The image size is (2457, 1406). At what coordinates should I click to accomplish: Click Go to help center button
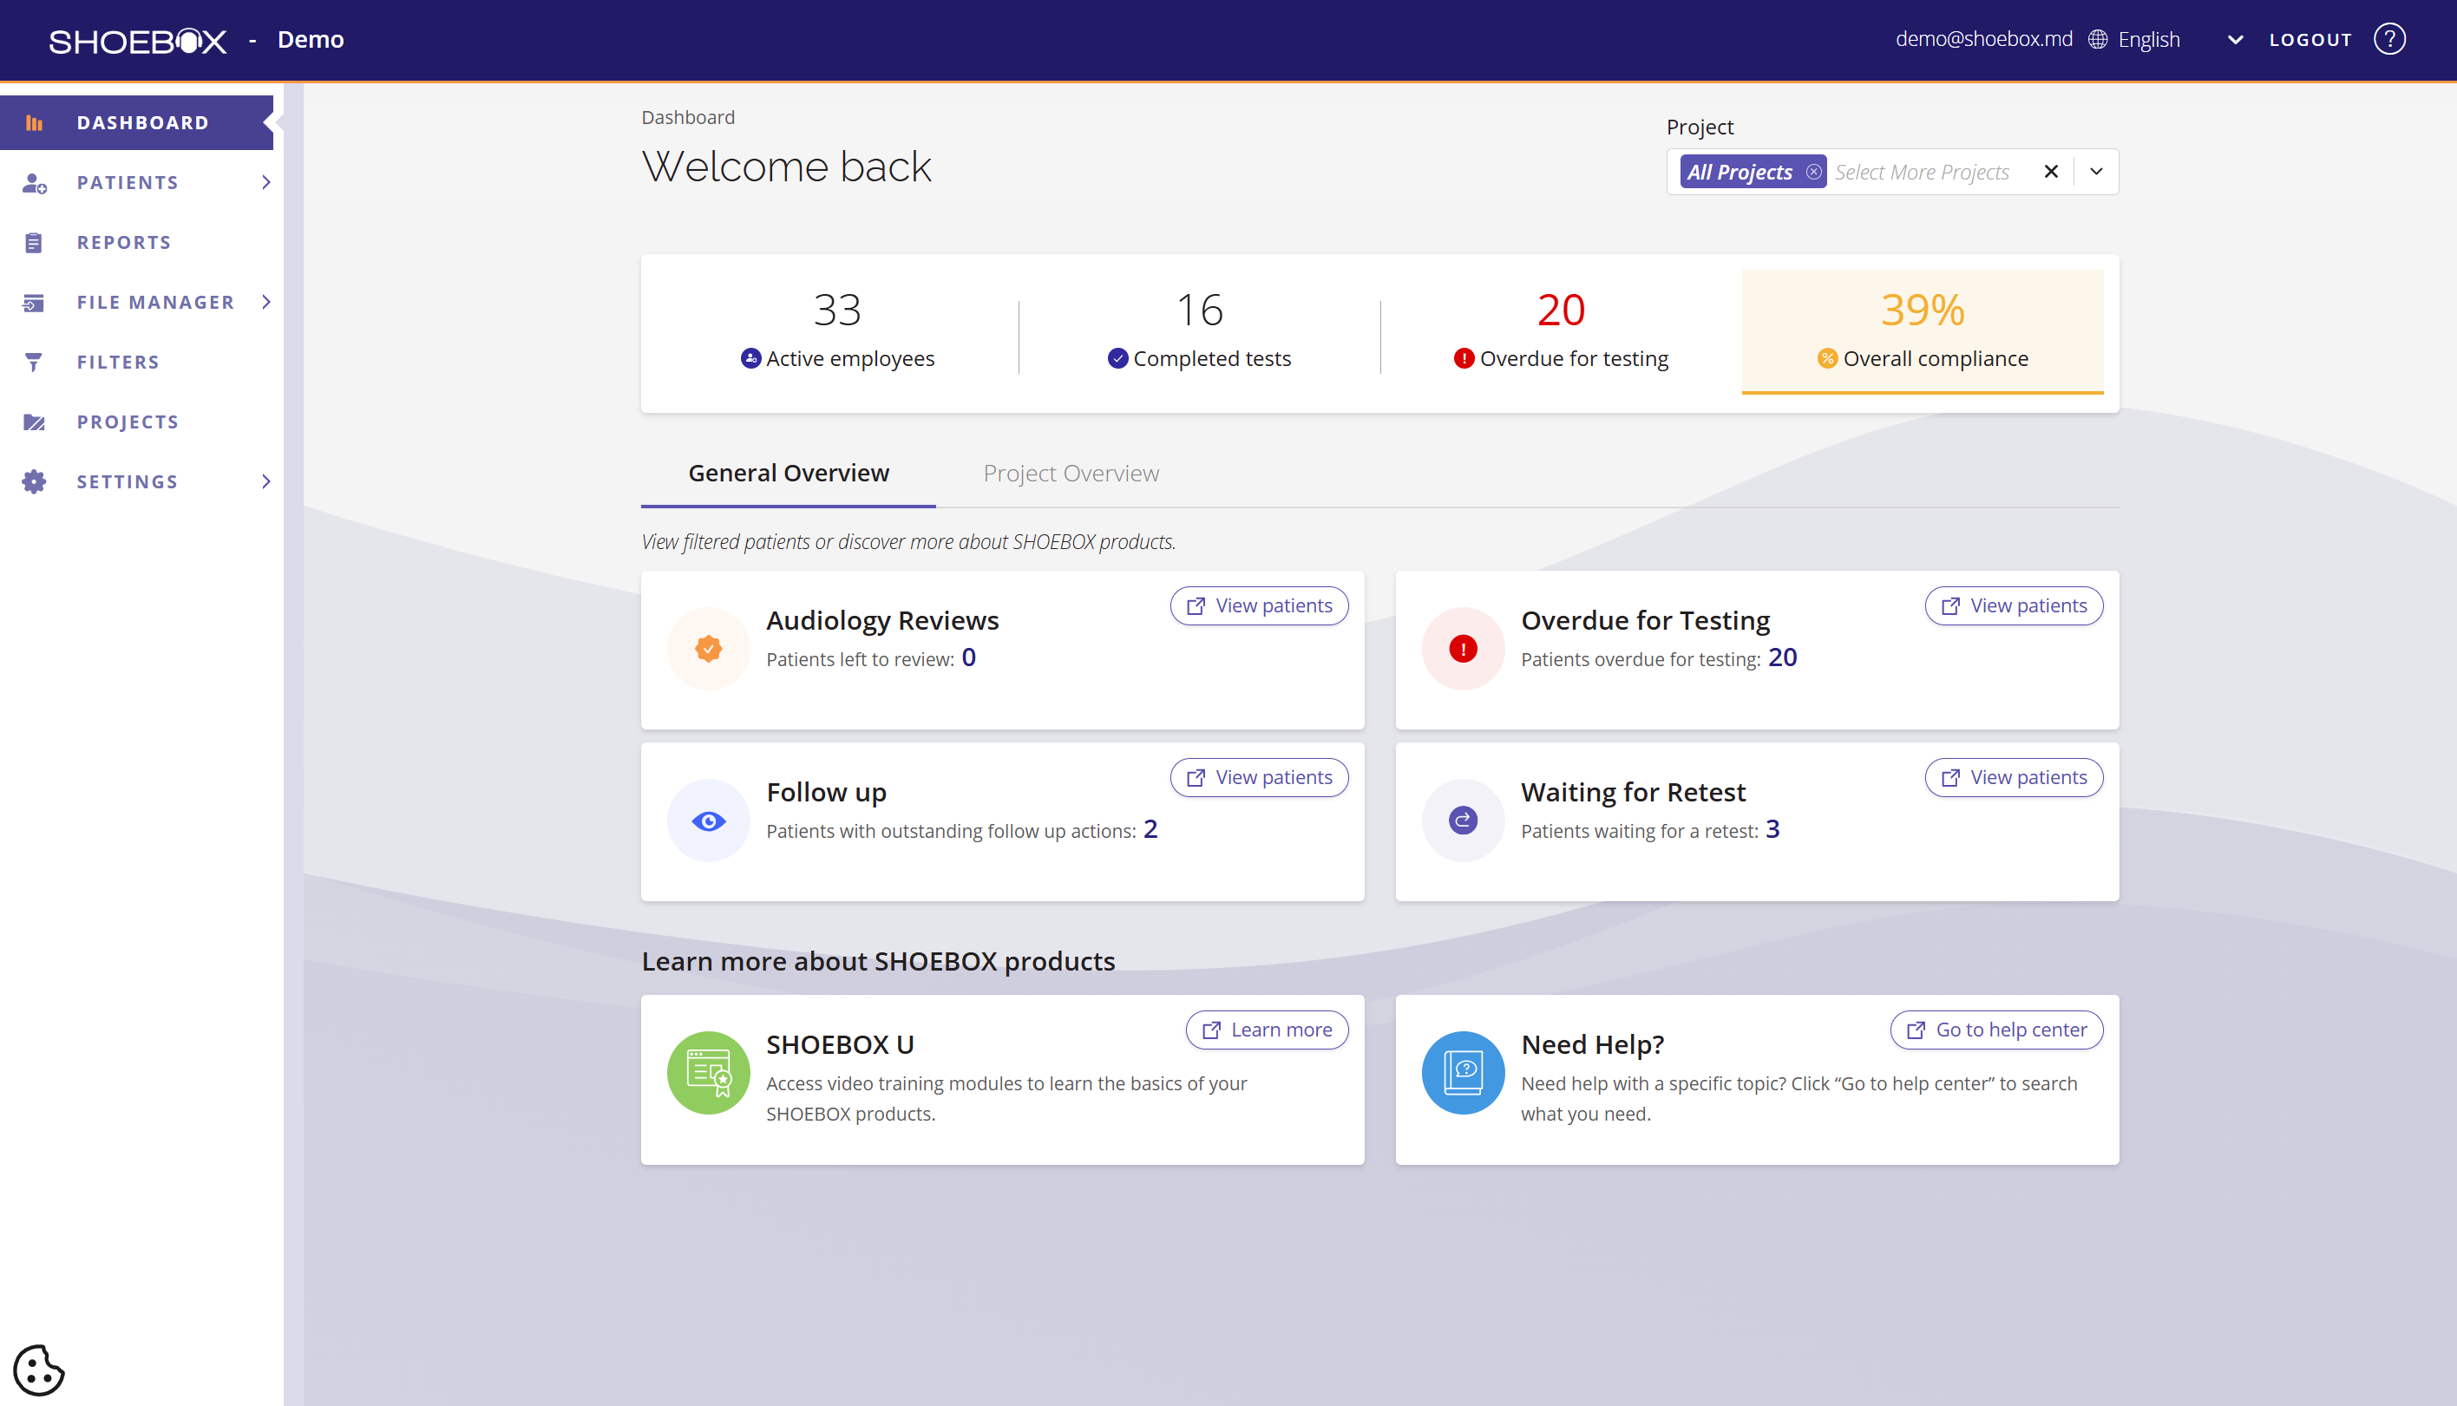click(x=1996, y=1030)
